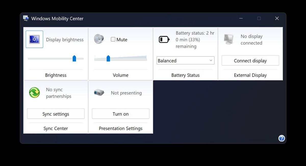Click the far right end of volume track

coord(146,59)
